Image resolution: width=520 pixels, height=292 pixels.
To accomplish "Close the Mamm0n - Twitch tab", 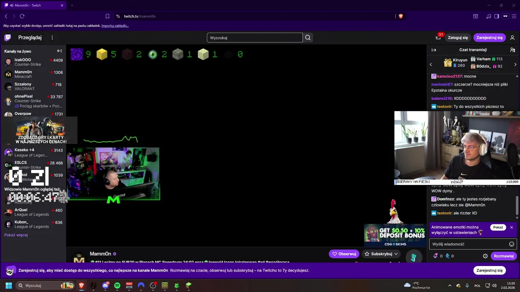I will coord(62,6).
